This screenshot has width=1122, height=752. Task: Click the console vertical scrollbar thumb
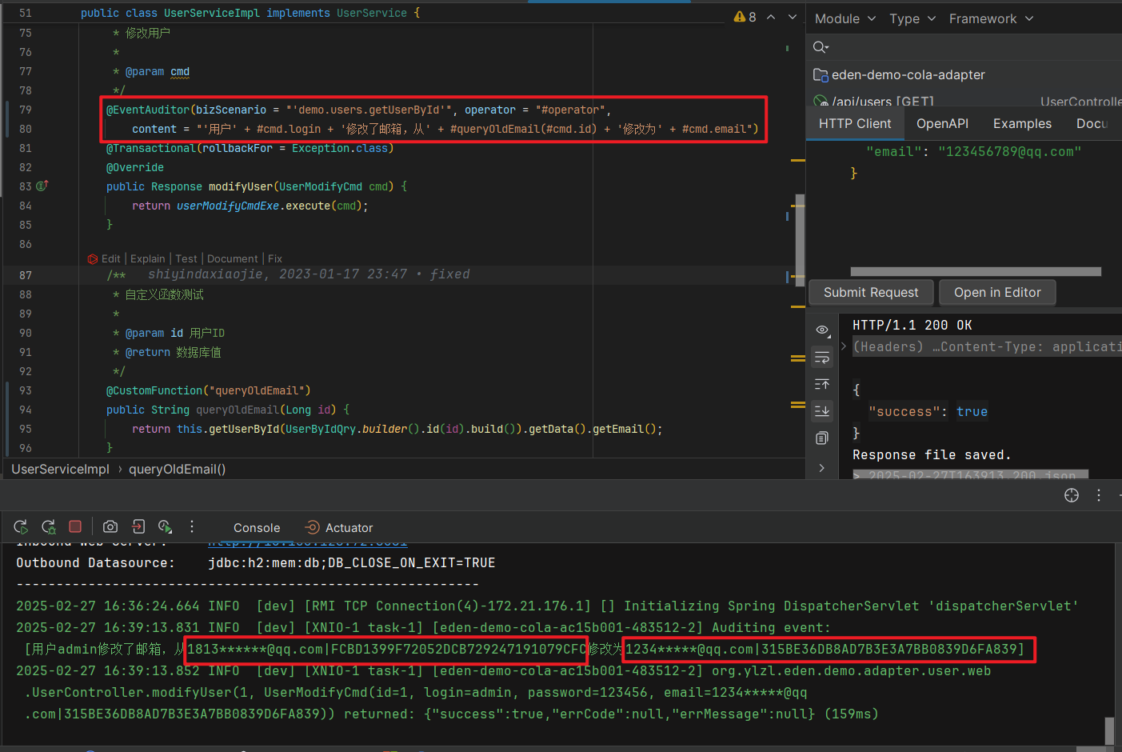(1110, 730)
